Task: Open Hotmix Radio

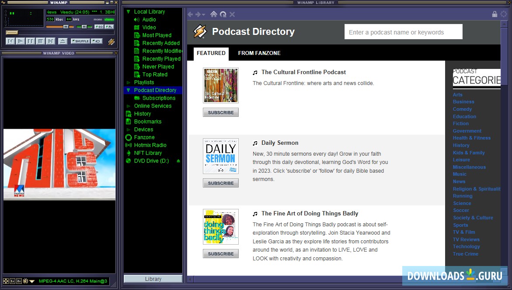Action: 150,145
